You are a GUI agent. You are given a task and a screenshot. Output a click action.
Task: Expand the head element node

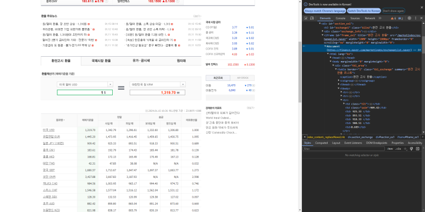330,58
